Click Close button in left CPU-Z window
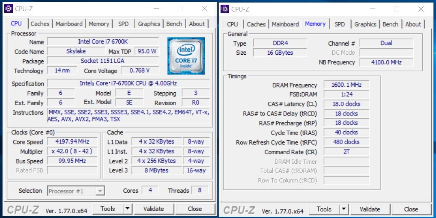Screen dimensions: 436x218 pyautogui.click(x=194, y=209)
